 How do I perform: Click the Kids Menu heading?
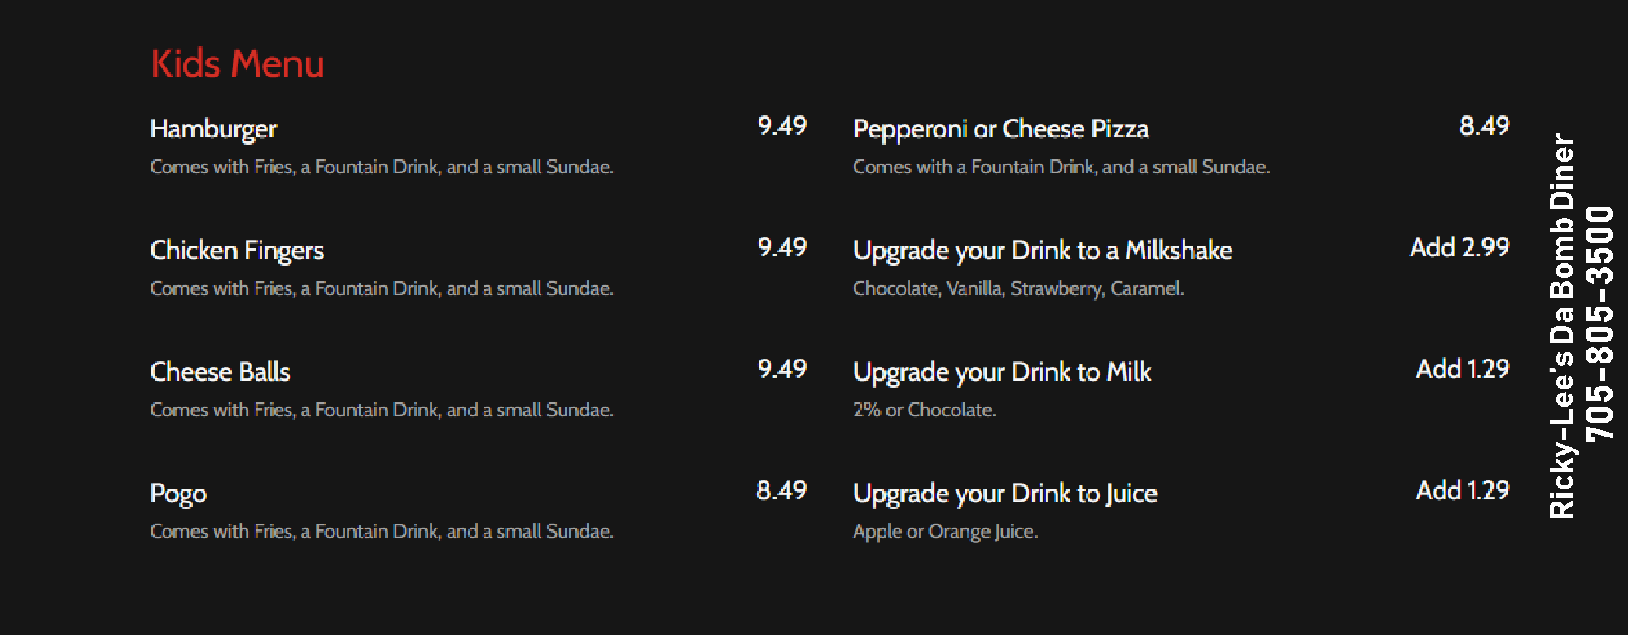(x=237, y=64)
